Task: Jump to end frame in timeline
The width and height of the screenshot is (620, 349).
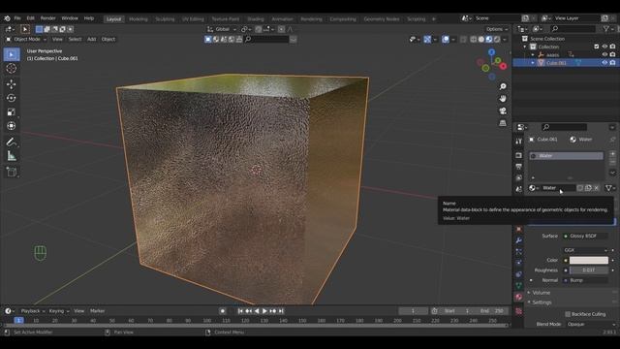Action: pyautogui.click(x=281, y=311)
